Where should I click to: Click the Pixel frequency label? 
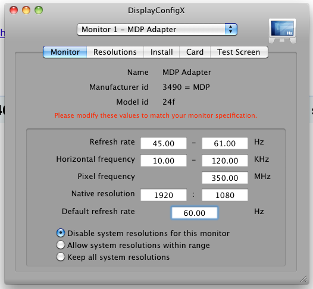(x=106, y=177)
